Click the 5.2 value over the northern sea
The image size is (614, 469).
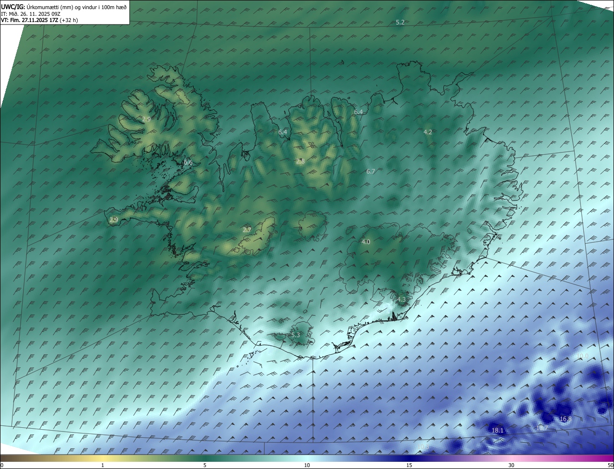(400, 23)
